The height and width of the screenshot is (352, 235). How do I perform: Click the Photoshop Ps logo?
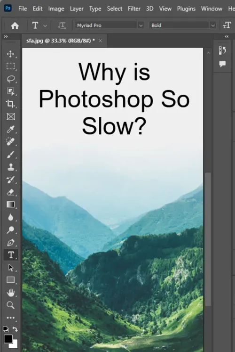click(x=8, y=8)
